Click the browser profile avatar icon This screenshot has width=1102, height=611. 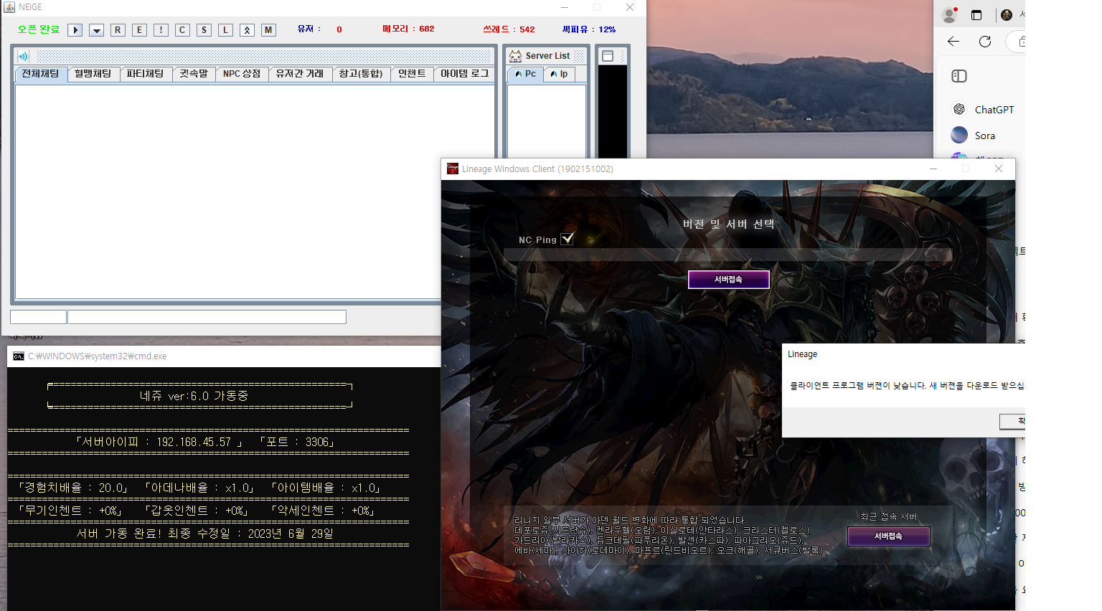pos(949,14)
